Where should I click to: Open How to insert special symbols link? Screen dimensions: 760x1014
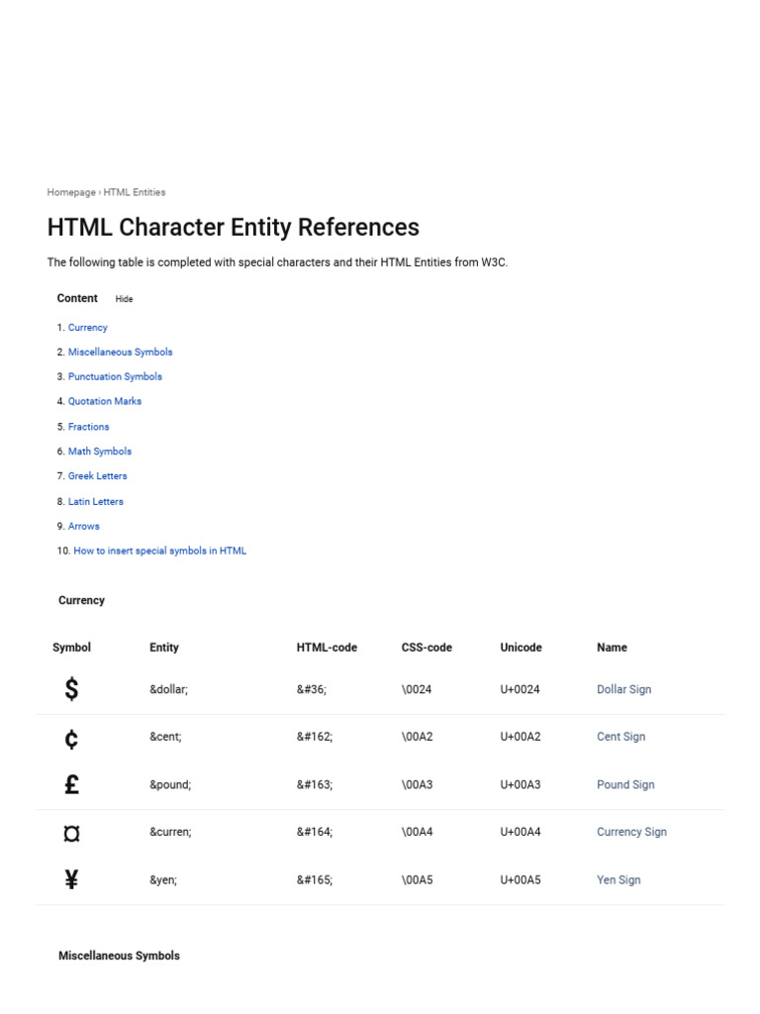click(x=160, y=551)
